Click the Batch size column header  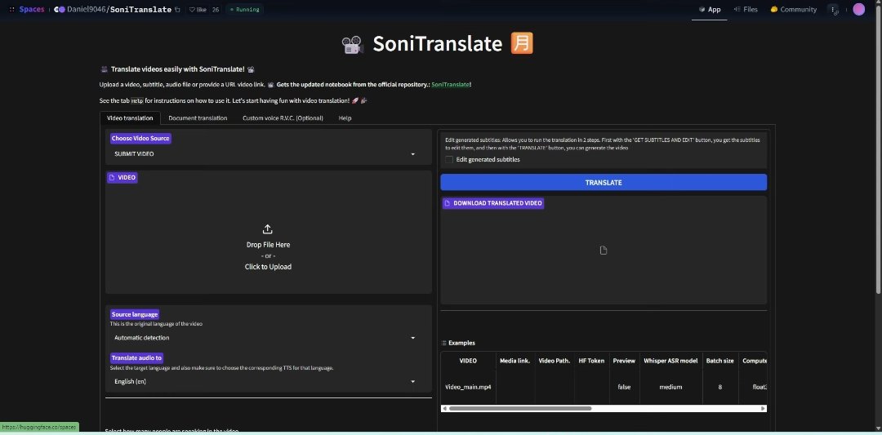click(720, 361)
